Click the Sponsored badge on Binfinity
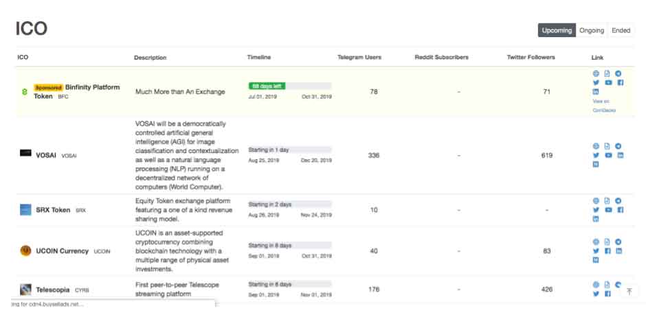646x317 pixels. pyautogui.click(x=48, y=88)
